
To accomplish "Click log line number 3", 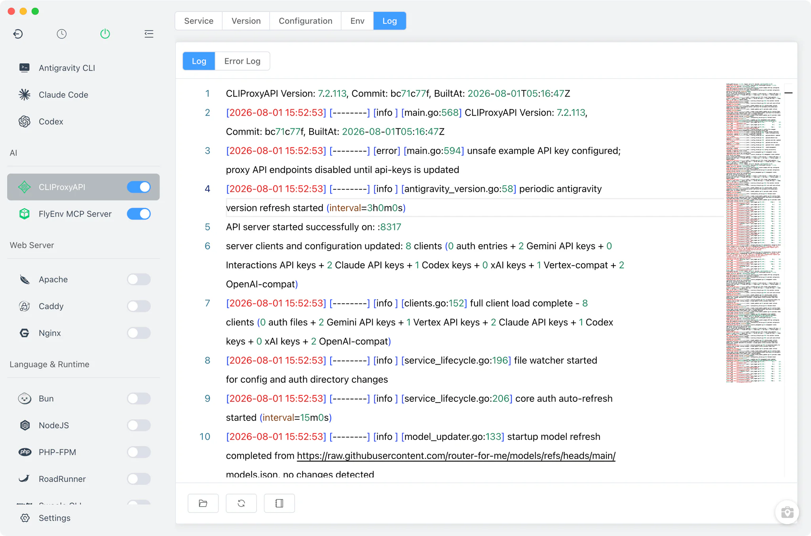I will click(207, 151).
